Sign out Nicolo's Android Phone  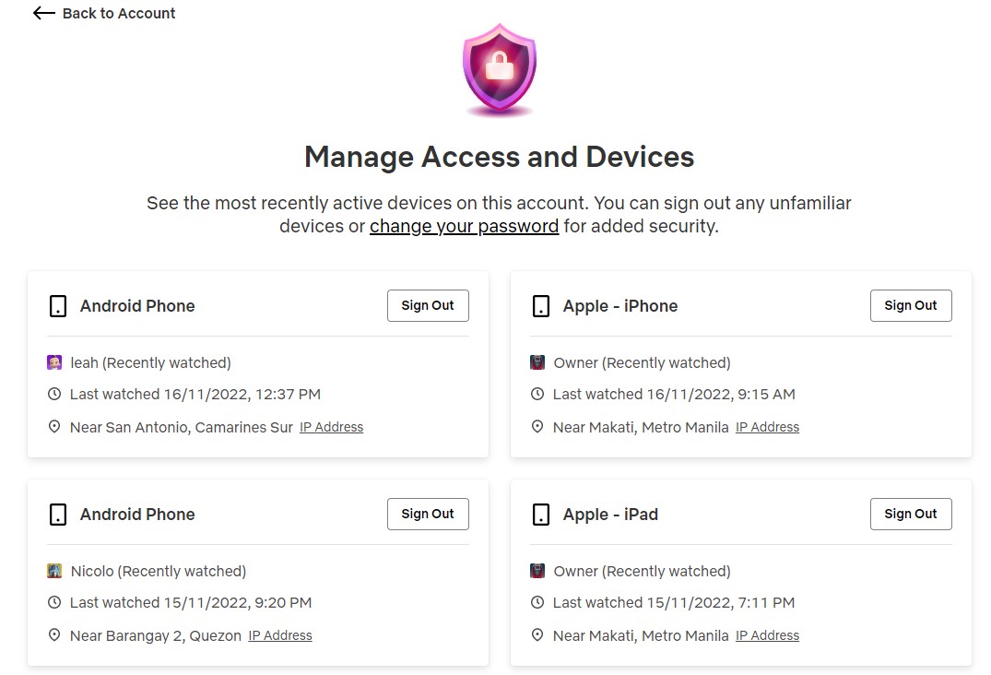[x=428, y=514]
